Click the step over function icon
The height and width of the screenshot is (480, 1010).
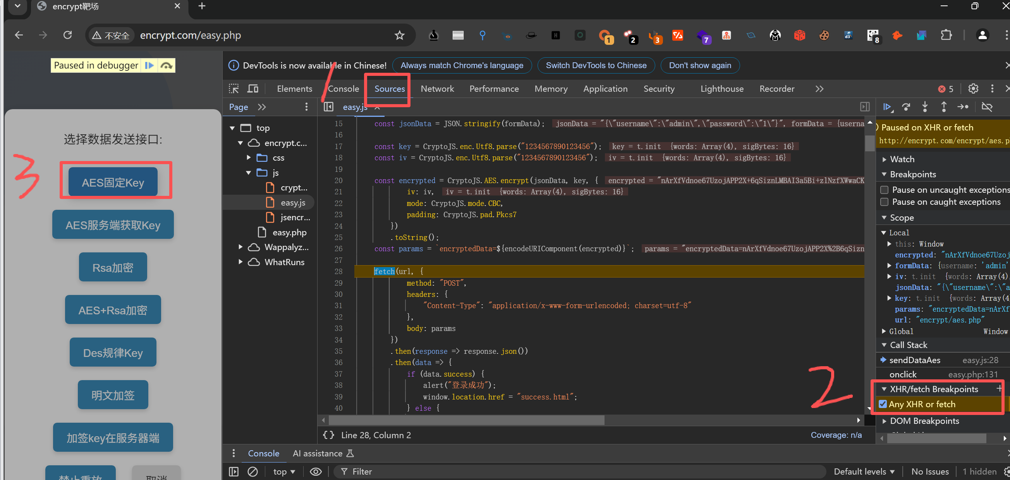point(906,107)
